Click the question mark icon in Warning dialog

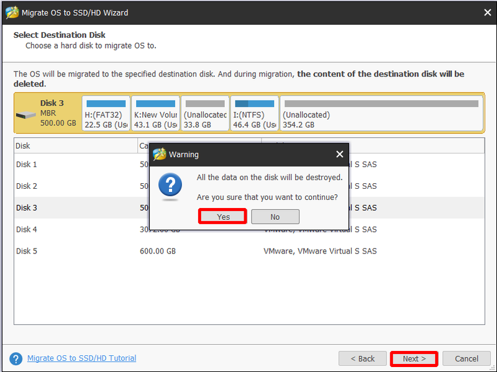point(170,186)
